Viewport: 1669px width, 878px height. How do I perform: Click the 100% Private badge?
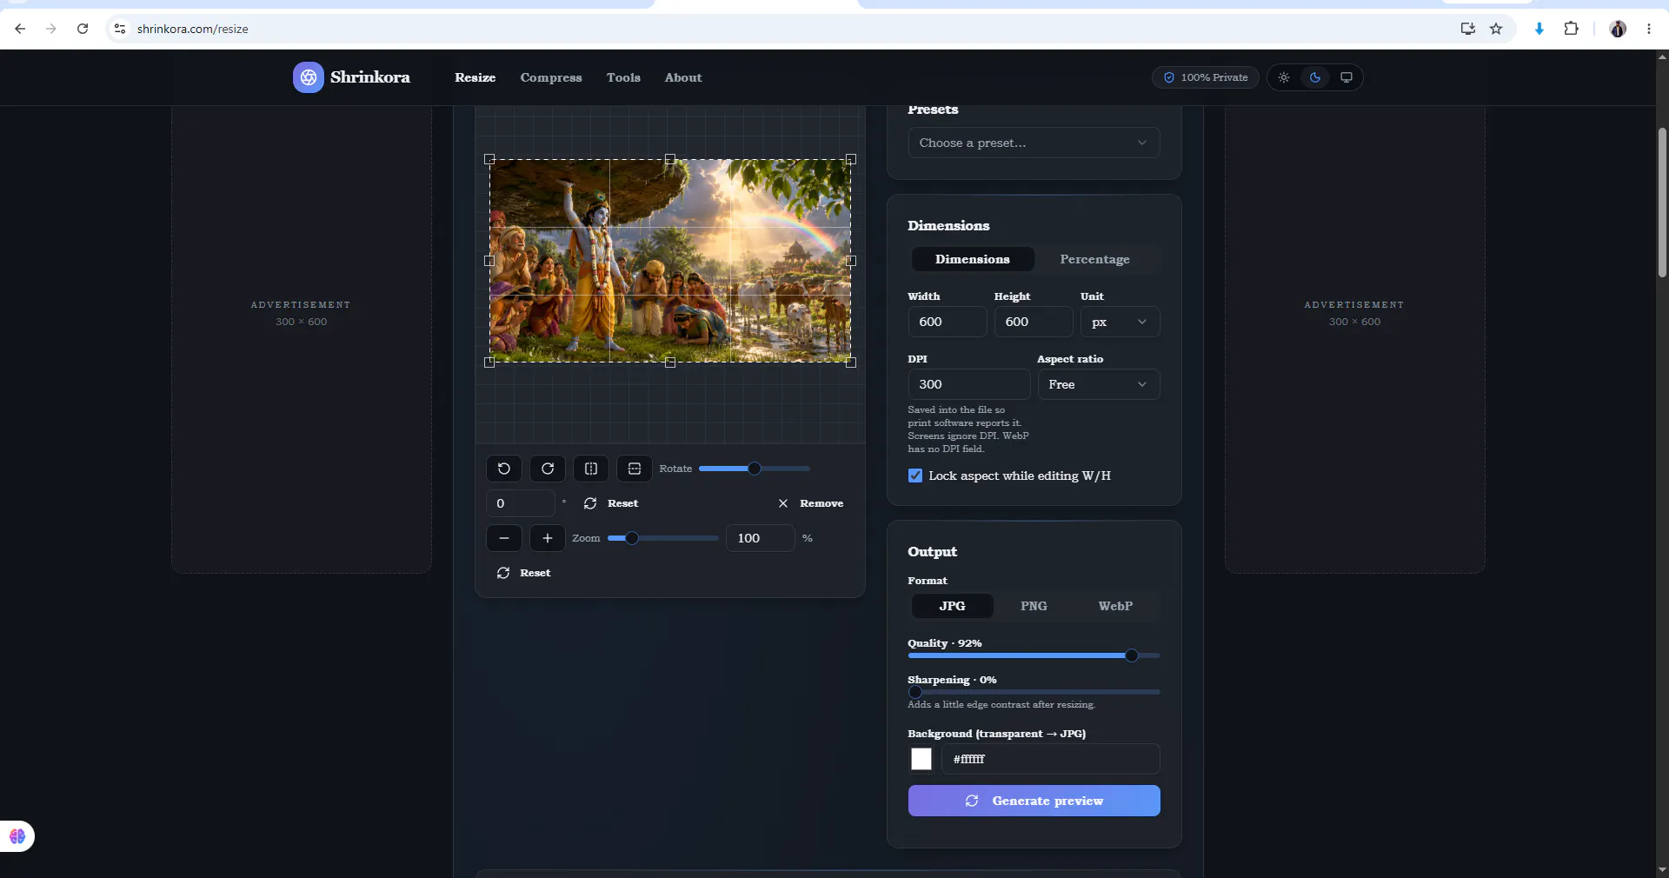[1206, 77]
